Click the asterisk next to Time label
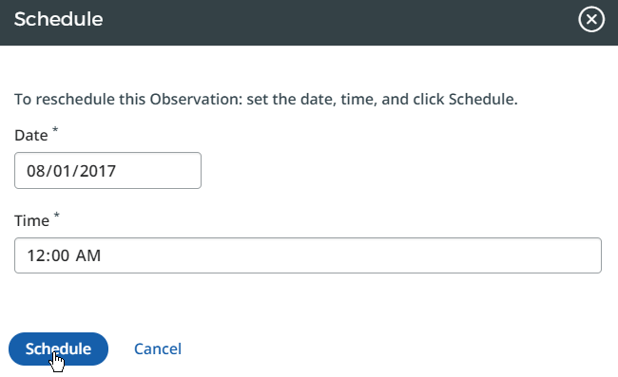618x377 pixels. (57, 215)
